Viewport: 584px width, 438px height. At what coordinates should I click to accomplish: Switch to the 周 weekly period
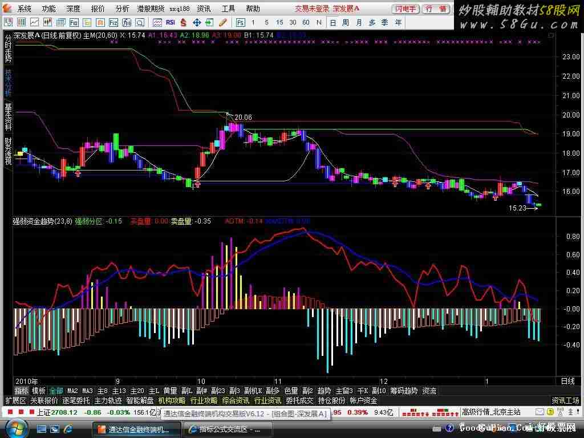tap(346, 22)
